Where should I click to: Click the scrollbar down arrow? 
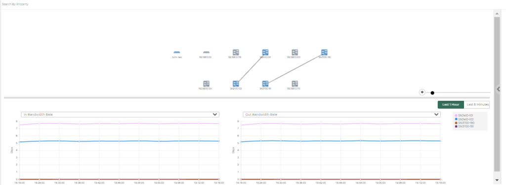497,180
